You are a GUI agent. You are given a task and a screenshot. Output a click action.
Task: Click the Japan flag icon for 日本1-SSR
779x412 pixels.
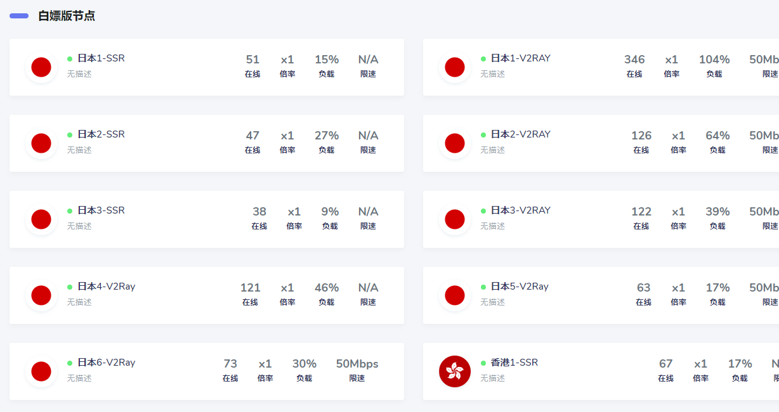41,67
